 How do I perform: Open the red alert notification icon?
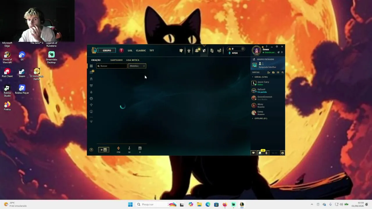pyautogui.click(x=121, y=51)
